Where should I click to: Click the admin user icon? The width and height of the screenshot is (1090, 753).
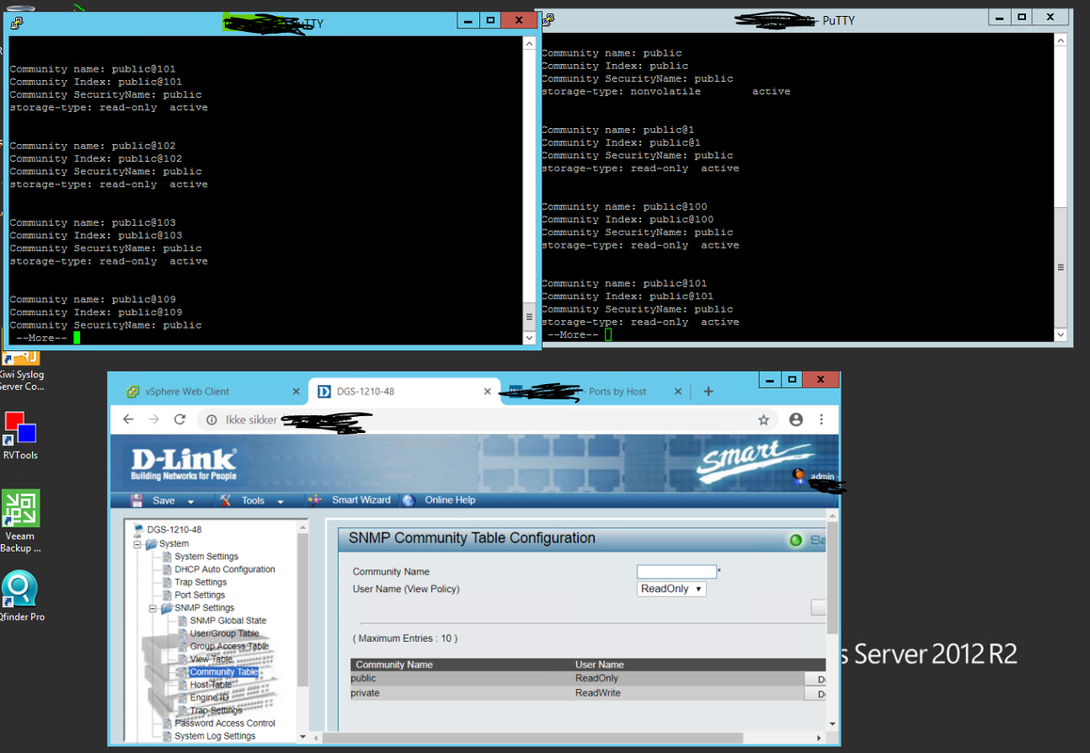pyautogui.click(x=799, y=475)
